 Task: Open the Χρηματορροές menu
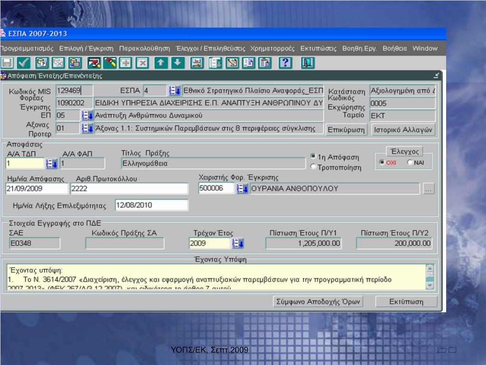272,48
